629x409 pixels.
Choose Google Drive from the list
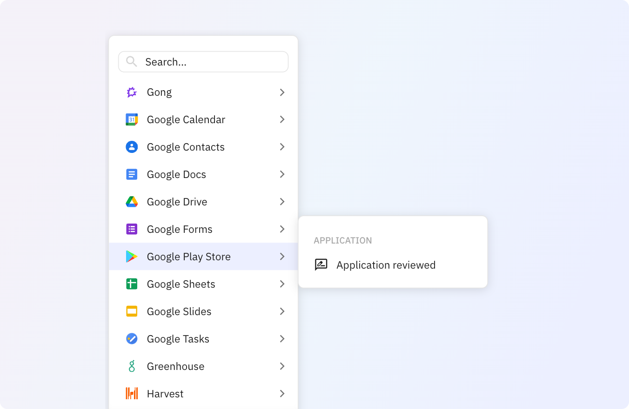pos(203,202)
